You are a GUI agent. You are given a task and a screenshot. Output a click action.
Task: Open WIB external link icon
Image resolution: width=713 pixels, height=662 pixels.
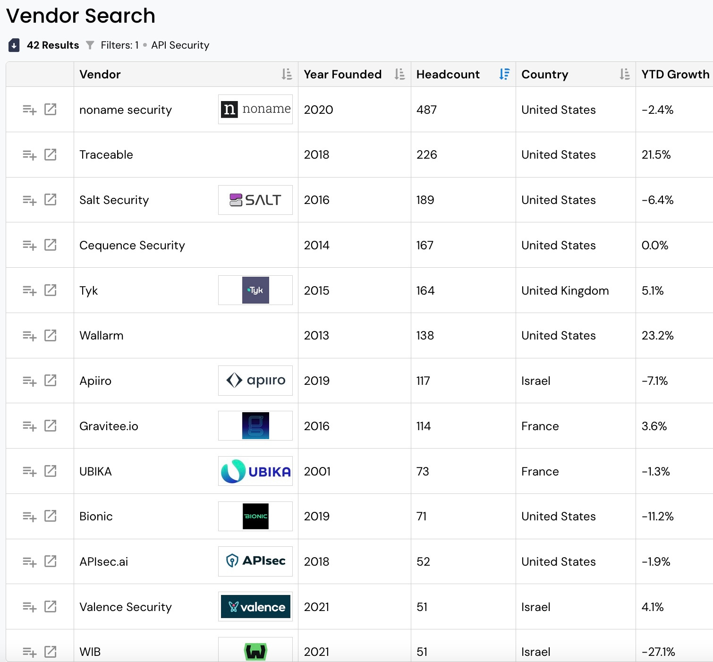pyautogui.click(x=50, y=652)
